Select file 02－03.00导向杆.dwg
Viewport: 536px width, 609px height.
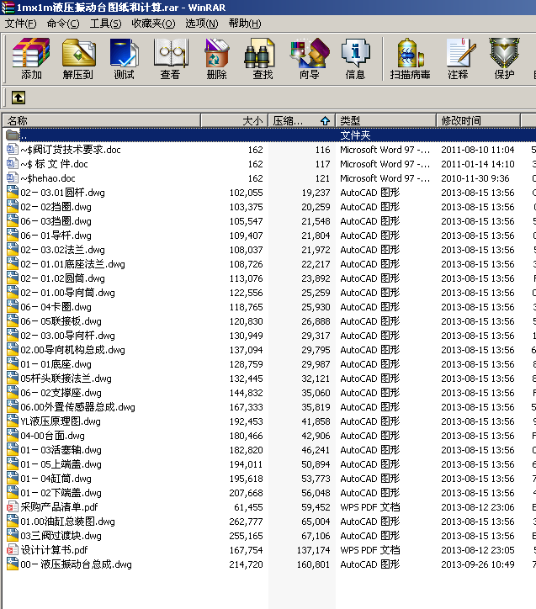tap(67, 336)
